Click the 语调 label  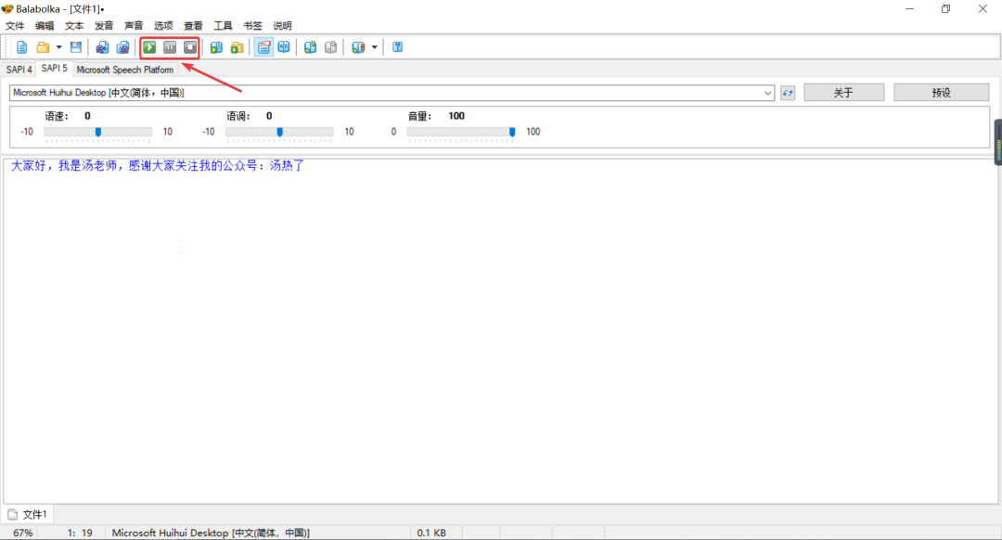238,116
